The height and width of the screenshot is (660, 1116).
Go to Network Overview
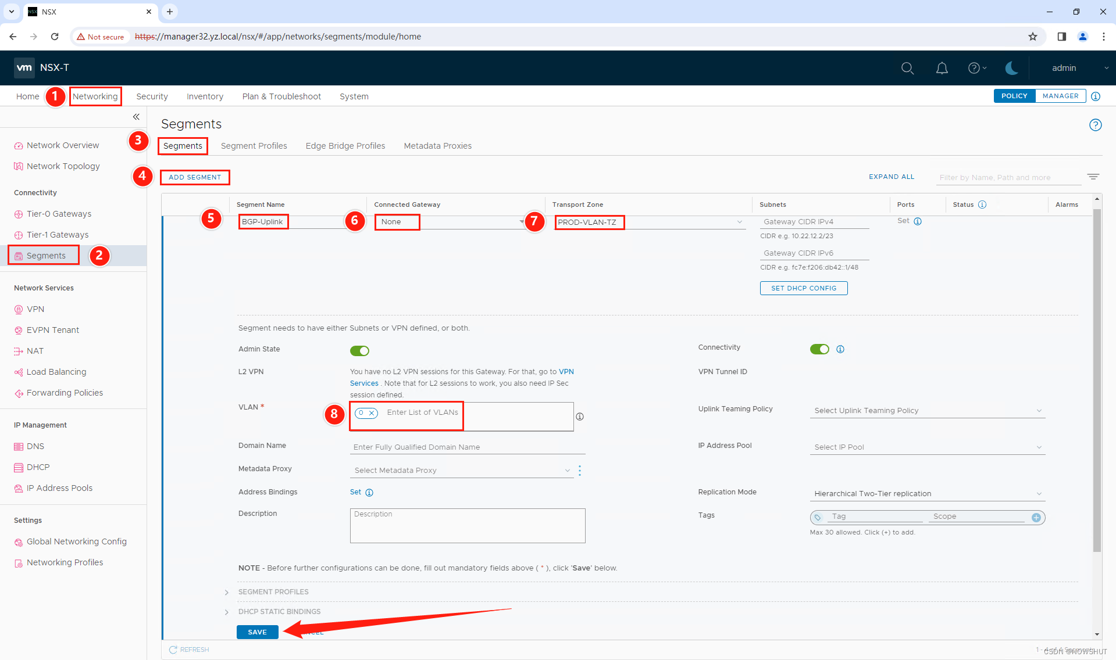tap(63, 145)
